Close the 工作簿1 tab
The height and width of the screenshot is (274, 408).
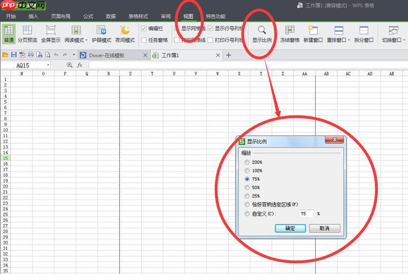tap(218, 55)
